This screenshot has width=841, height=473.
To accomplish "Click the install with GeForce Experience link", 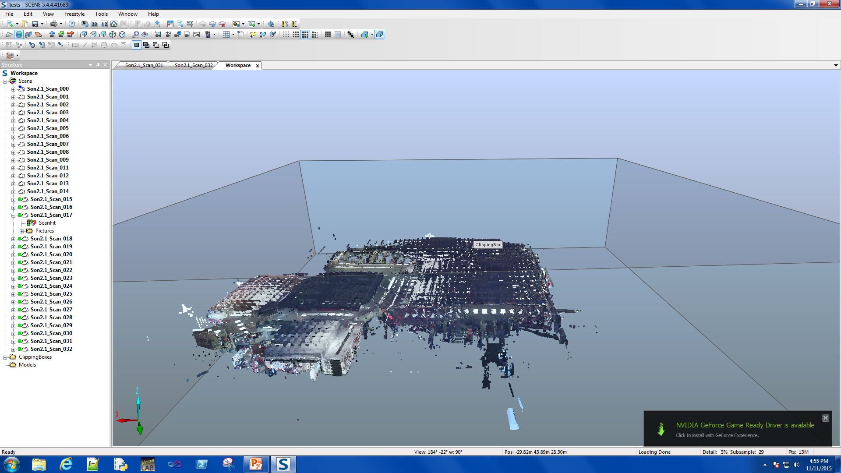I will [x=717, y=435].
